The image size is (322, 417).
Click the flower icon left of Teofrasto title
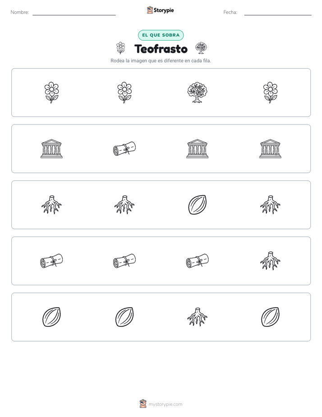click(x=120, y=48)
